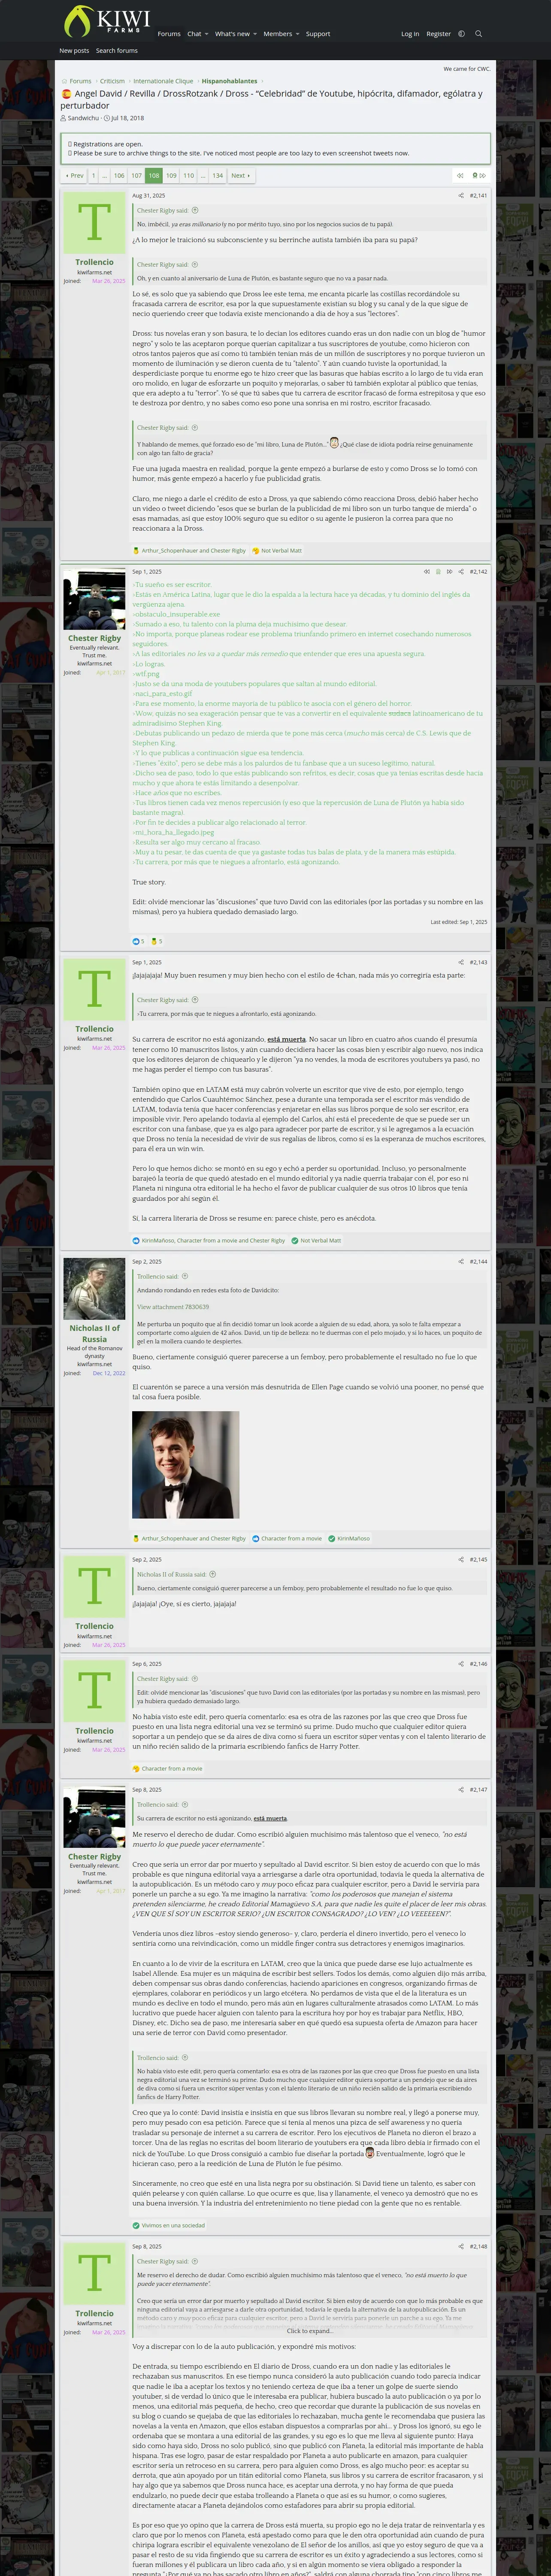
Task: Open the Support nav item
Action: [318, 34]
